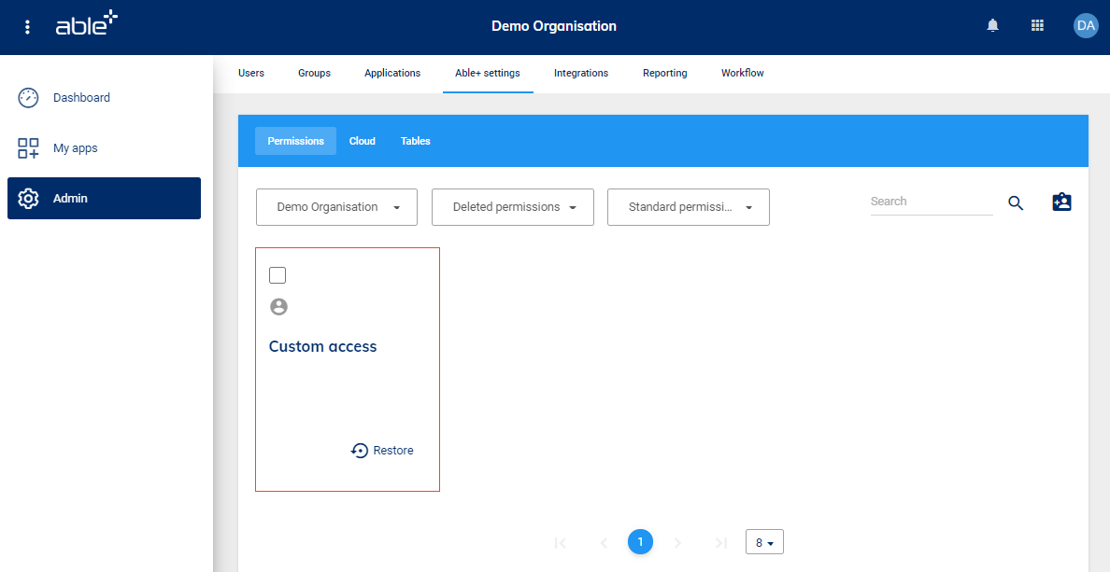Click the add permission badge icon

coord(1061,202)
